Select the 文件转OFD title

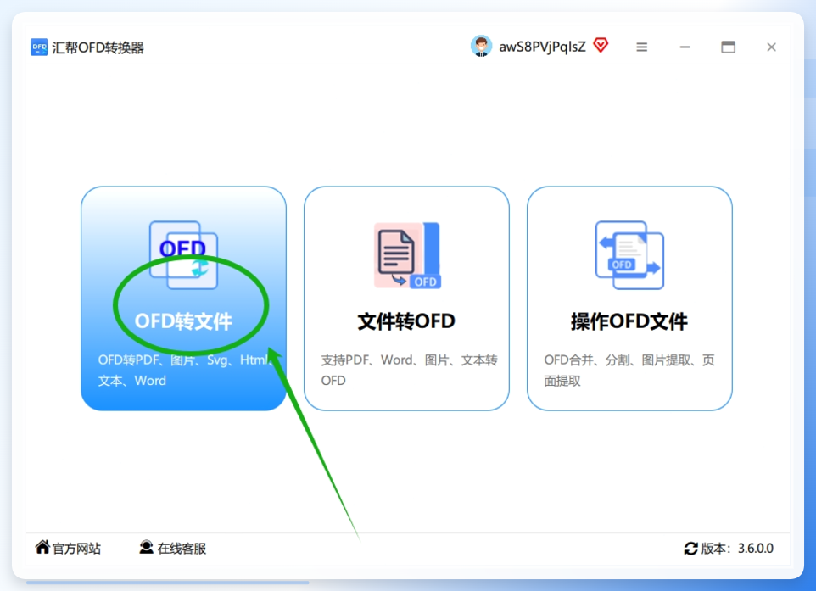[406, 321]
